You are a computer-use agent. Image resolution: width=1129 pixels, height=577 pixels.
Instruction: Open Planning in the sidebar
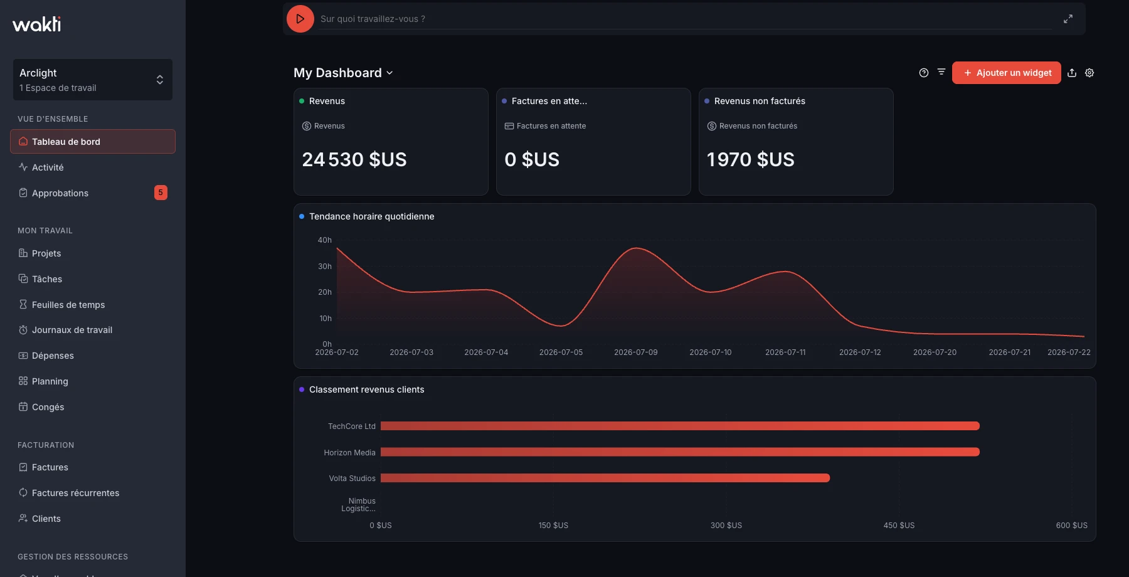click(x=93, y=381)
